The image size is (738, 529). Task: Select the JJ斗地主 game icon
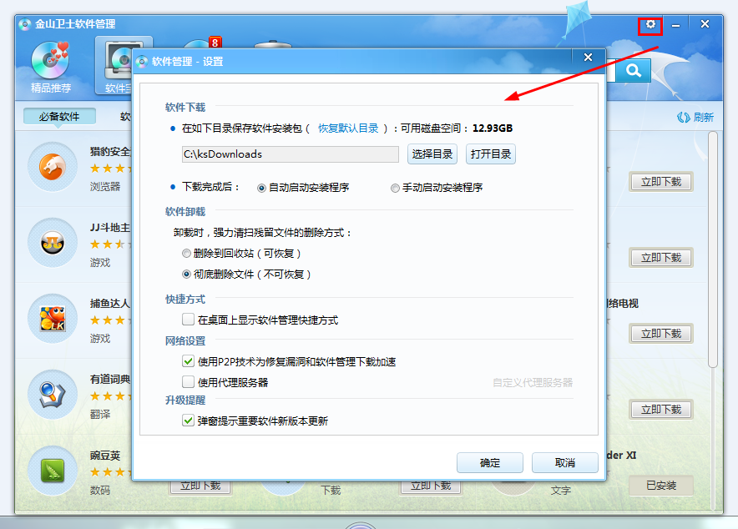point(53,243)
